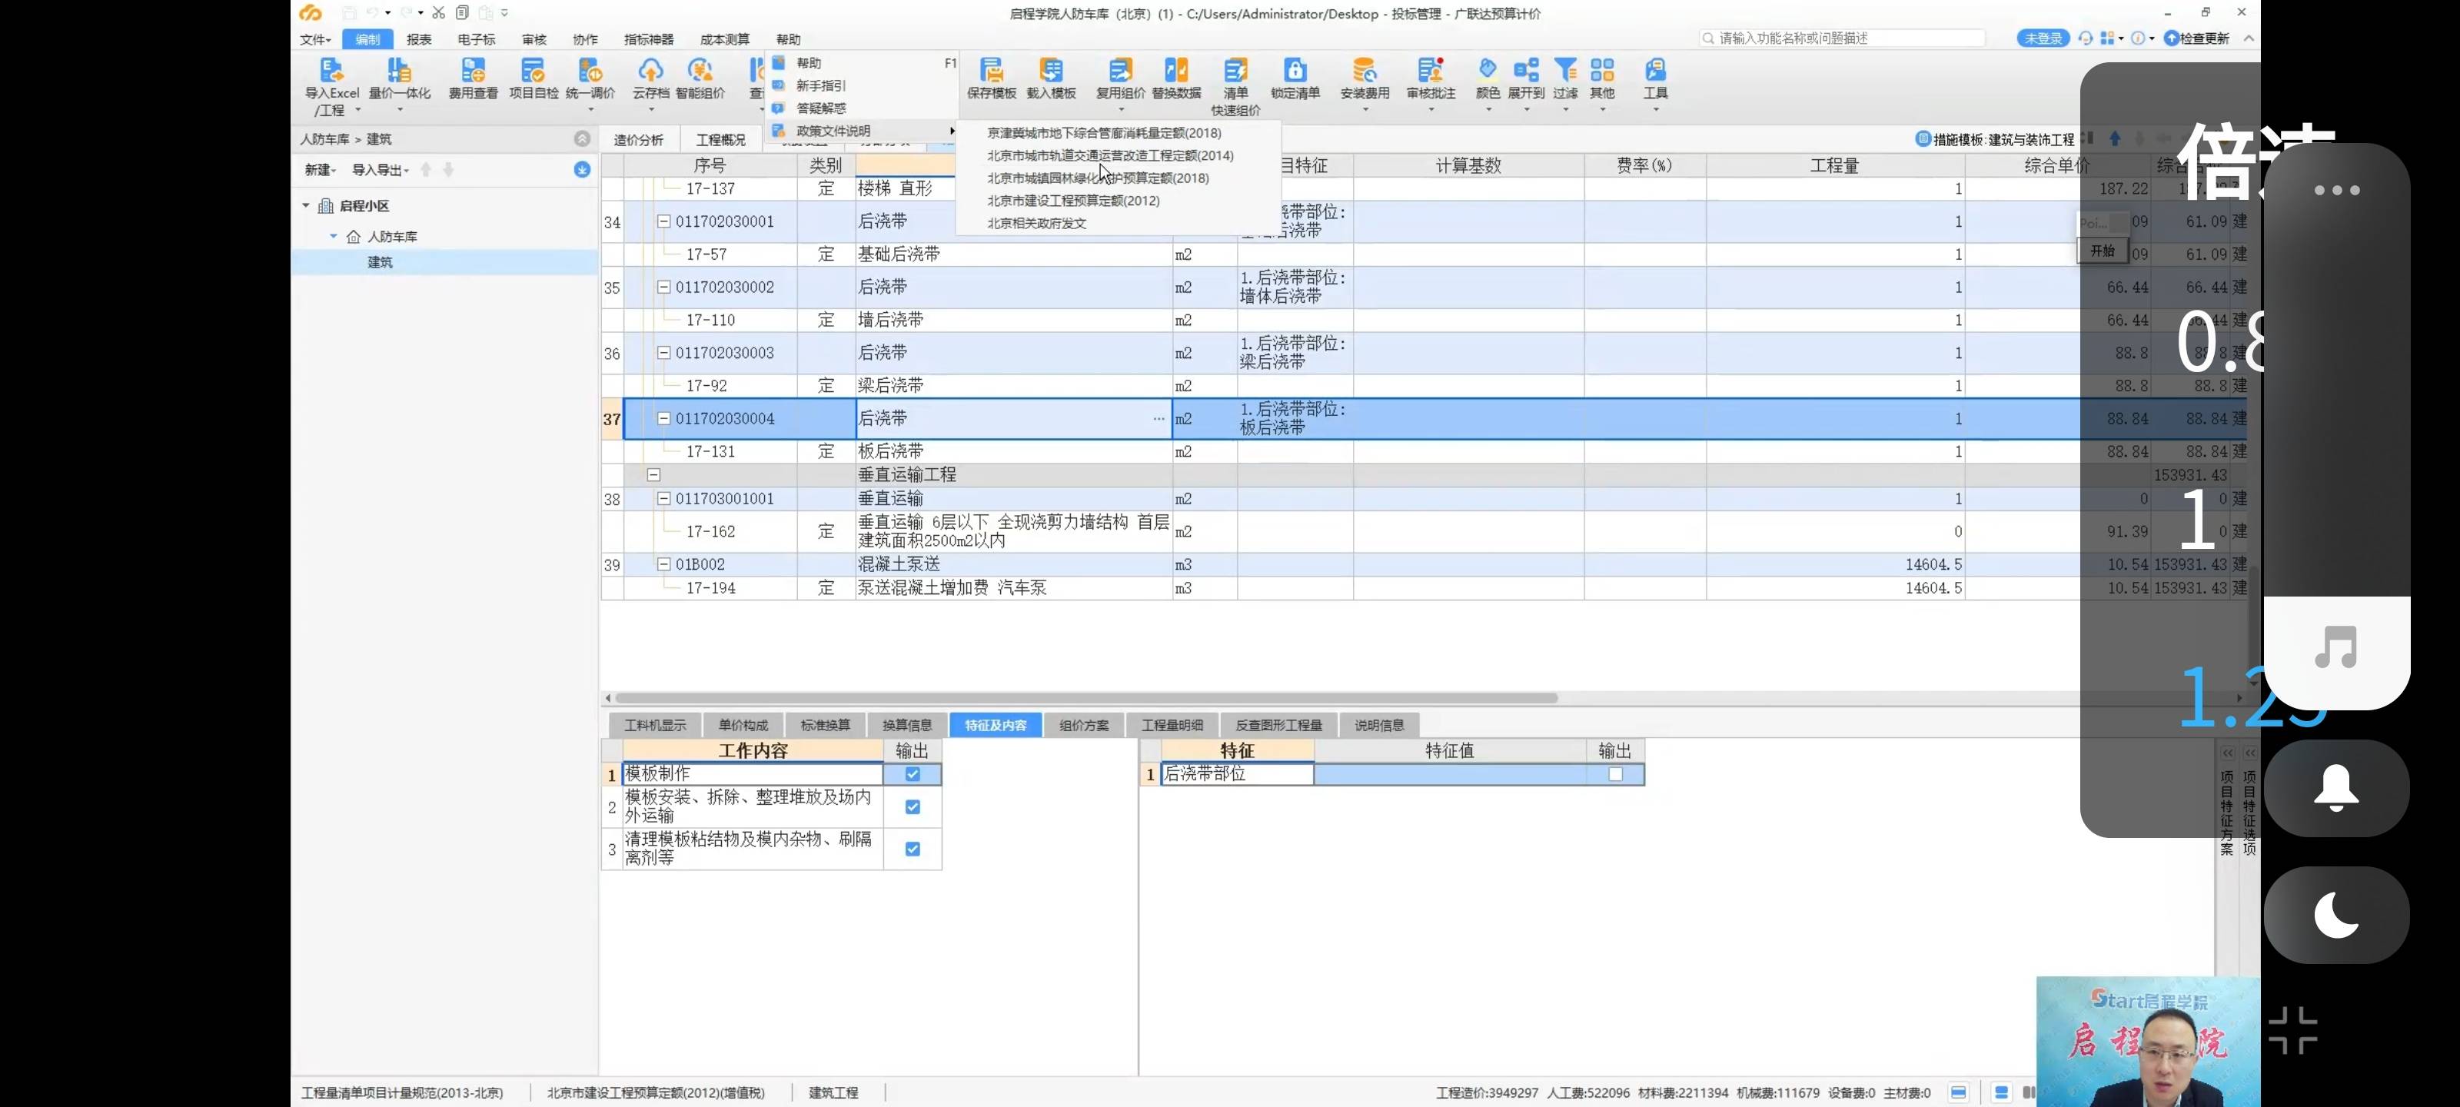Open 费用查看 tool
2460x1107 pixels.
tap(473, 78)
